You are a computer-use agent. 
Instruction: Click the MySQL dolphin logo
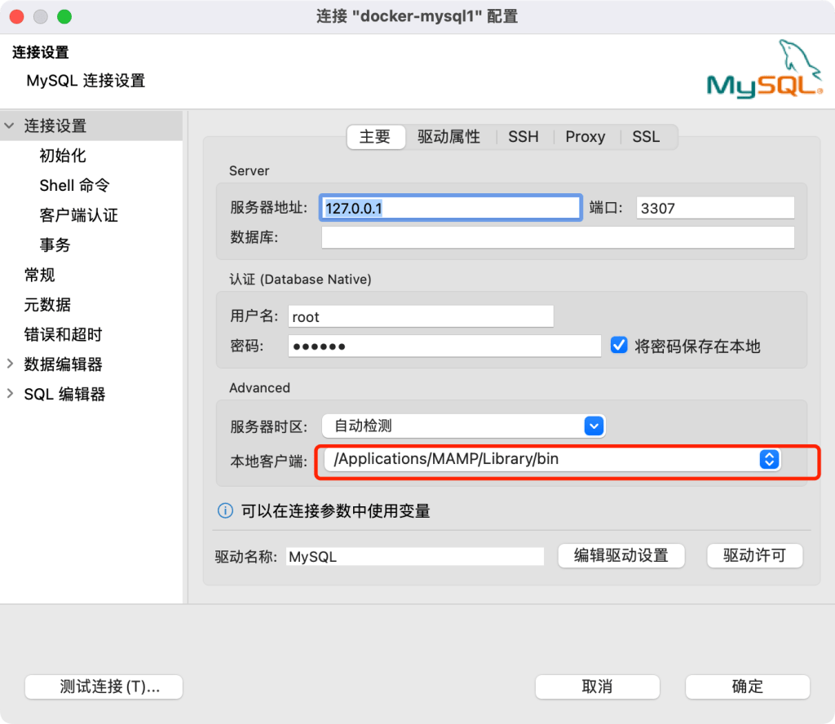(x=763, y=70)
